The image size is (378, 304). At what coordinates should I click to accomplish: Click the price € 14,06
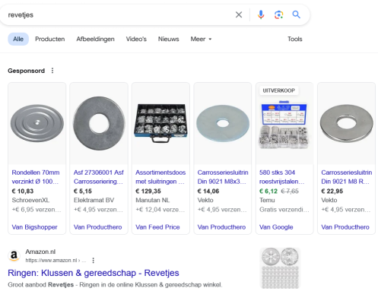208,191
